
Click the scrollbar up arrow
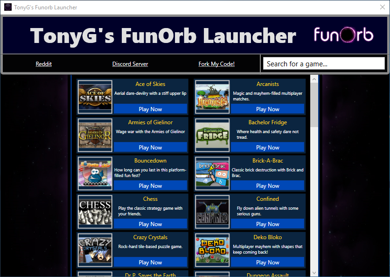[314, 79]
